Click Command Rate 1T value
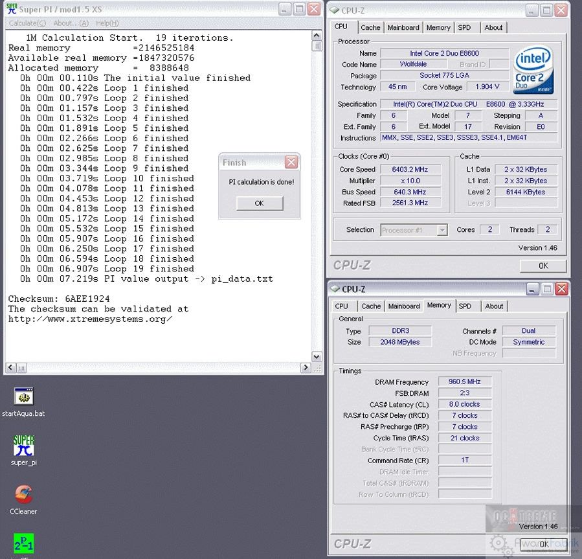Viewport: 582px width, 559px height. pyautogui.click(x=465, y=460)
